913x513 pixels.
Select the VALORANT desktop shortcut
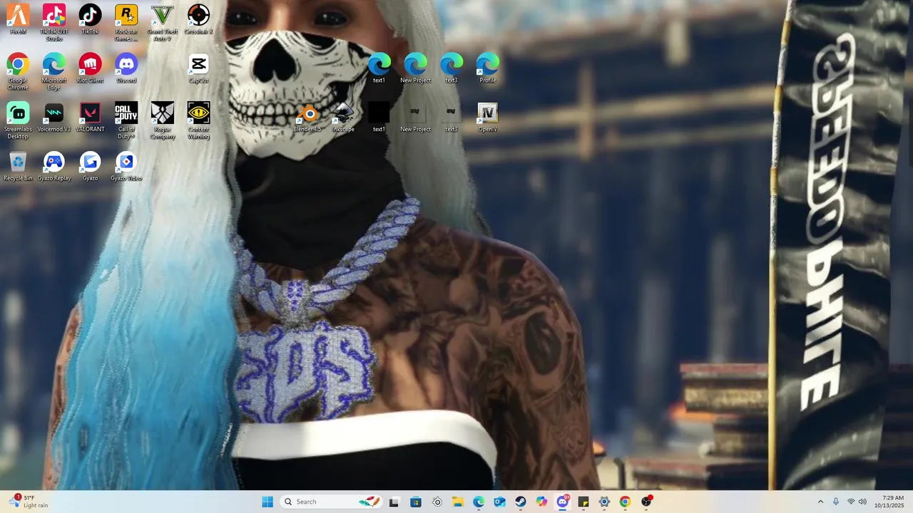(x=90, y=118)
